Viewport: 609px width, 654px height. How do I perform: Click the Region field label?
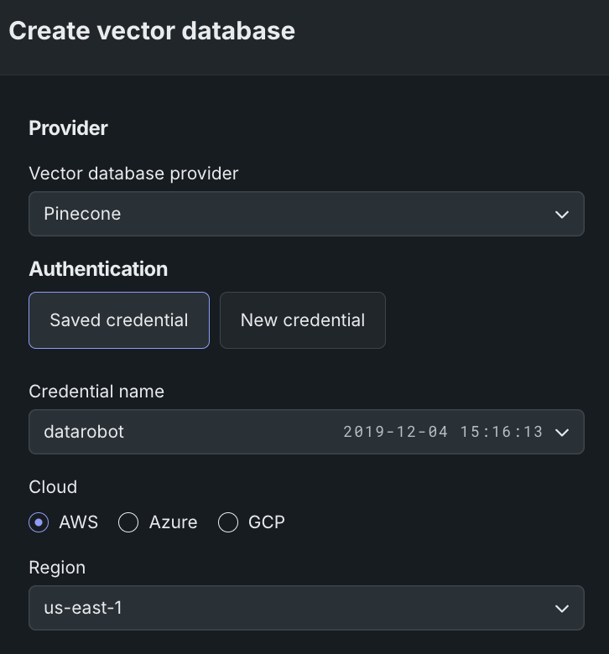[57, 568]
